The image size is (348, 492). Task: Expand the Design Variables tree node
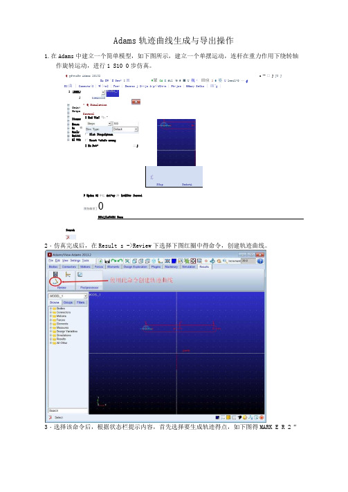click(x=51, y=331)
